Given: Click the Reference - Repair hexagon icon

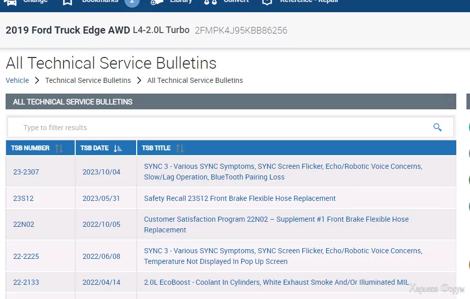Looking at the screenshot, I should coord(267,2).
